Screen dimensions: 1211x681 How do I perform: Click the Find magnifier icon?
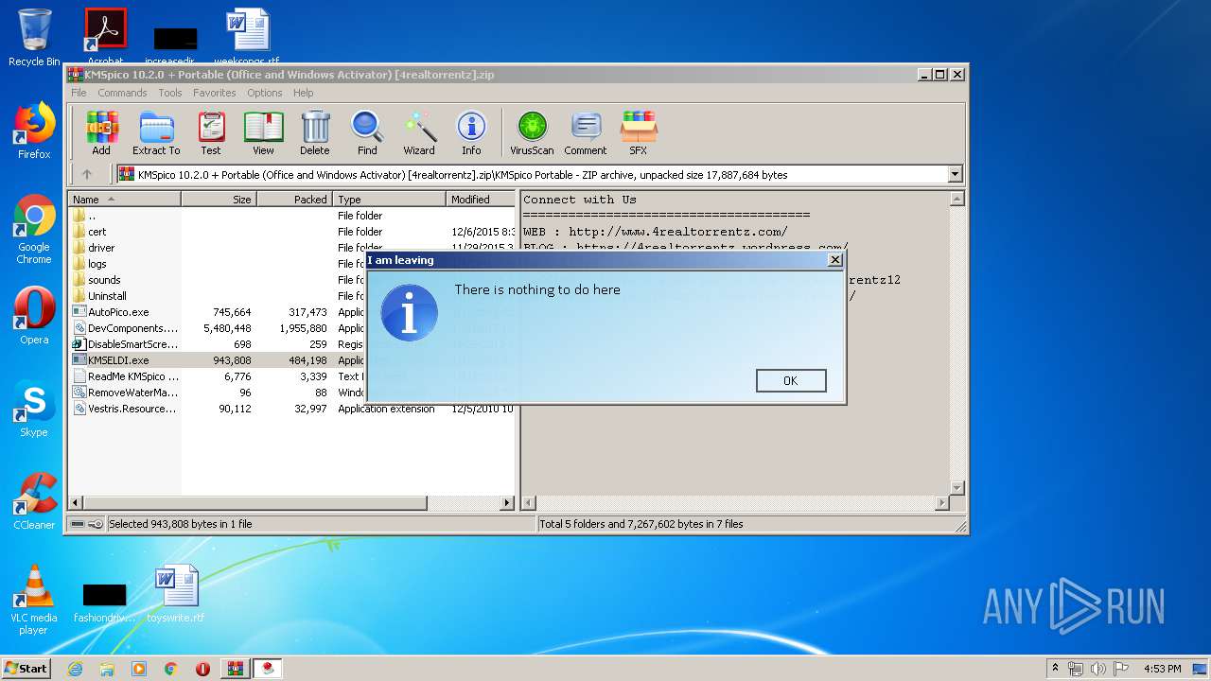point(367,133)
